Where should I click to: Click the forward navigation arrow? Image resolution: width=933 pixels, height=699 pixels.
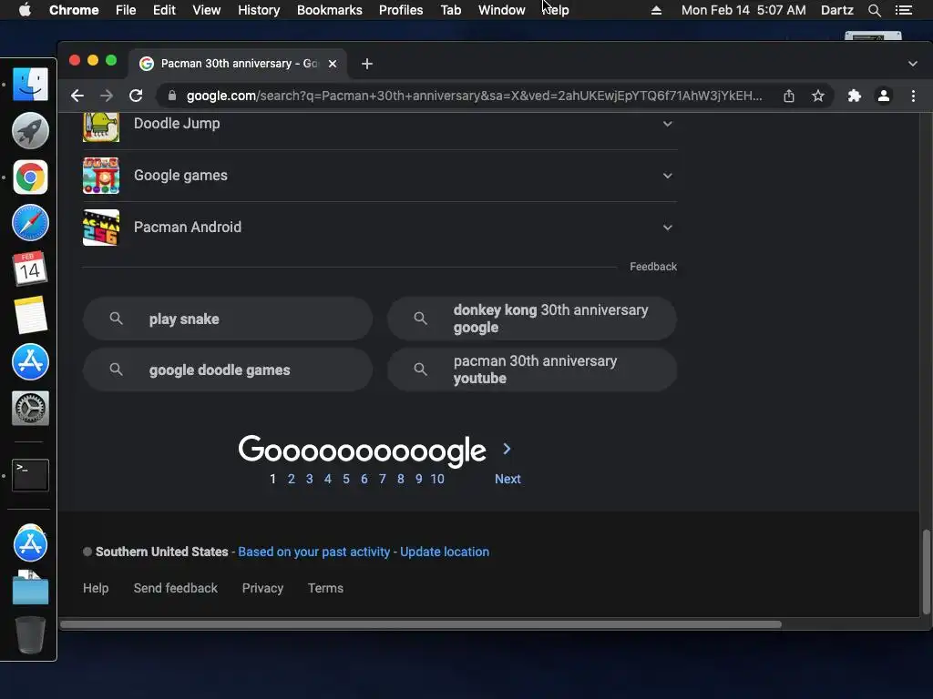click(x=107, y=96)
